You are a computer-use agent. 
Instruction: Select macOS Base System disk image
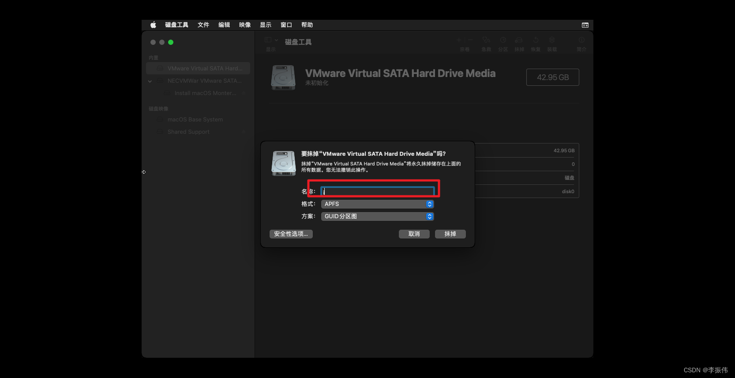click(198, 119)
